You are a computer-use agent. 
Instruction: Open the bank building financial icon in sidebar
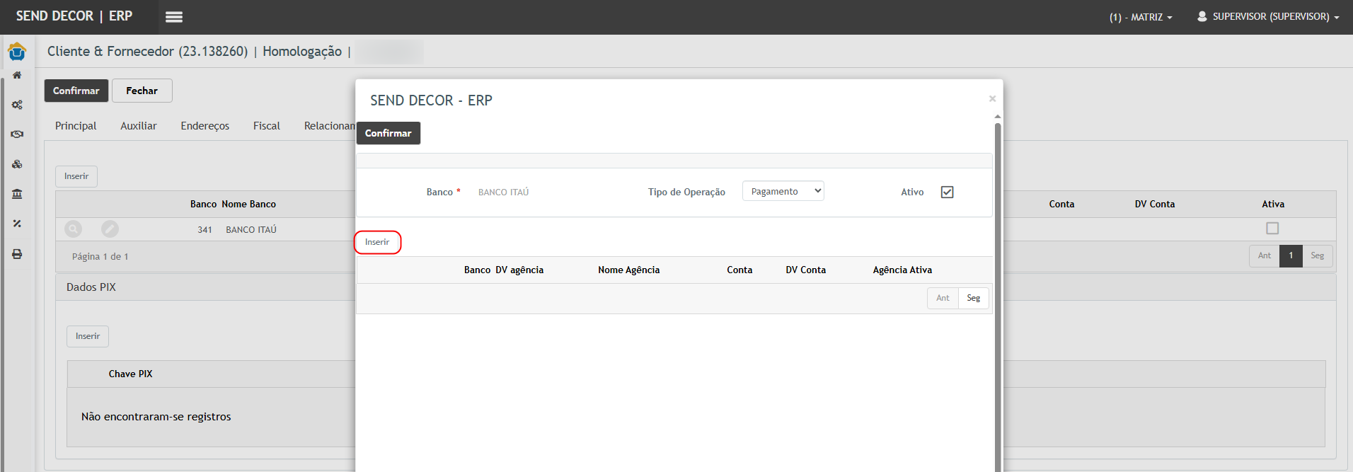17,194
